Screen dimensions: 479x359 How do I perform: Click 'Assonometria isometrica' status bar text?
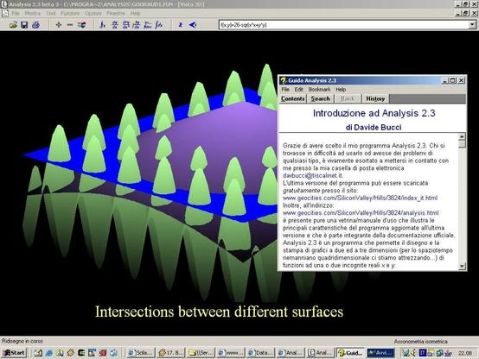[421, 342]
